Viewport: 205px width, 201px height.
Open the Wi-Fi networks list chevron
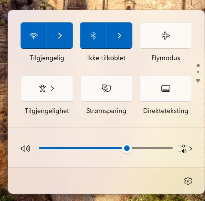[60, 36]
